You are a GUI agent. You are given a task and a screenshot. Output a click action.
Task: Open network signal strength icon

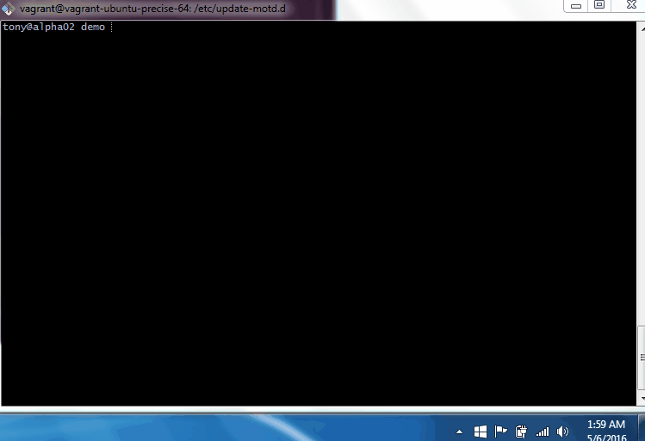(543, 432)
